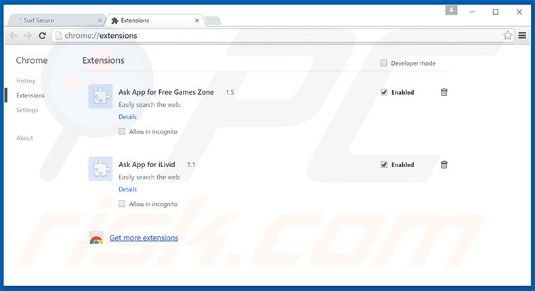This screenshot has height=291, width=535.
Task: Allow Ask App for iLivid in incognito
Action: 122,204
